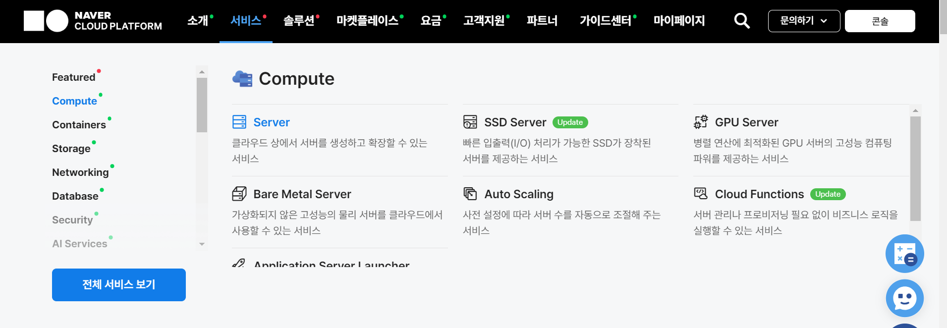Open the 마이페이지 menu

679,21
